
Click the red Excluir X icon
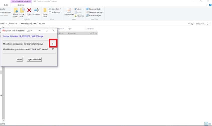point(29,10)
